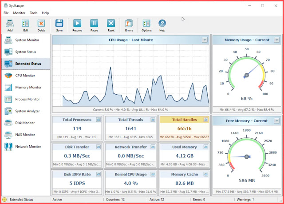Select Extended Status in the sidebar

tap(26, 64)
